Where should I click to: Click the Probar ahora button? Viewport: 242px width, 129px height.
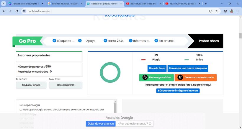coord(209,41)
